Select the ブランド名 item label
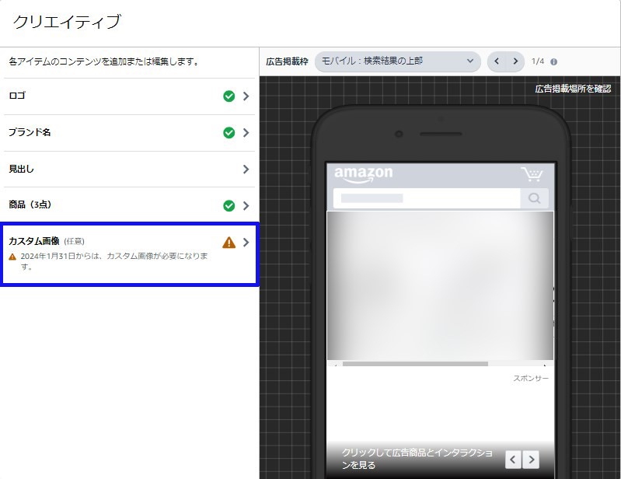621x479 pixels. (30, 132)
